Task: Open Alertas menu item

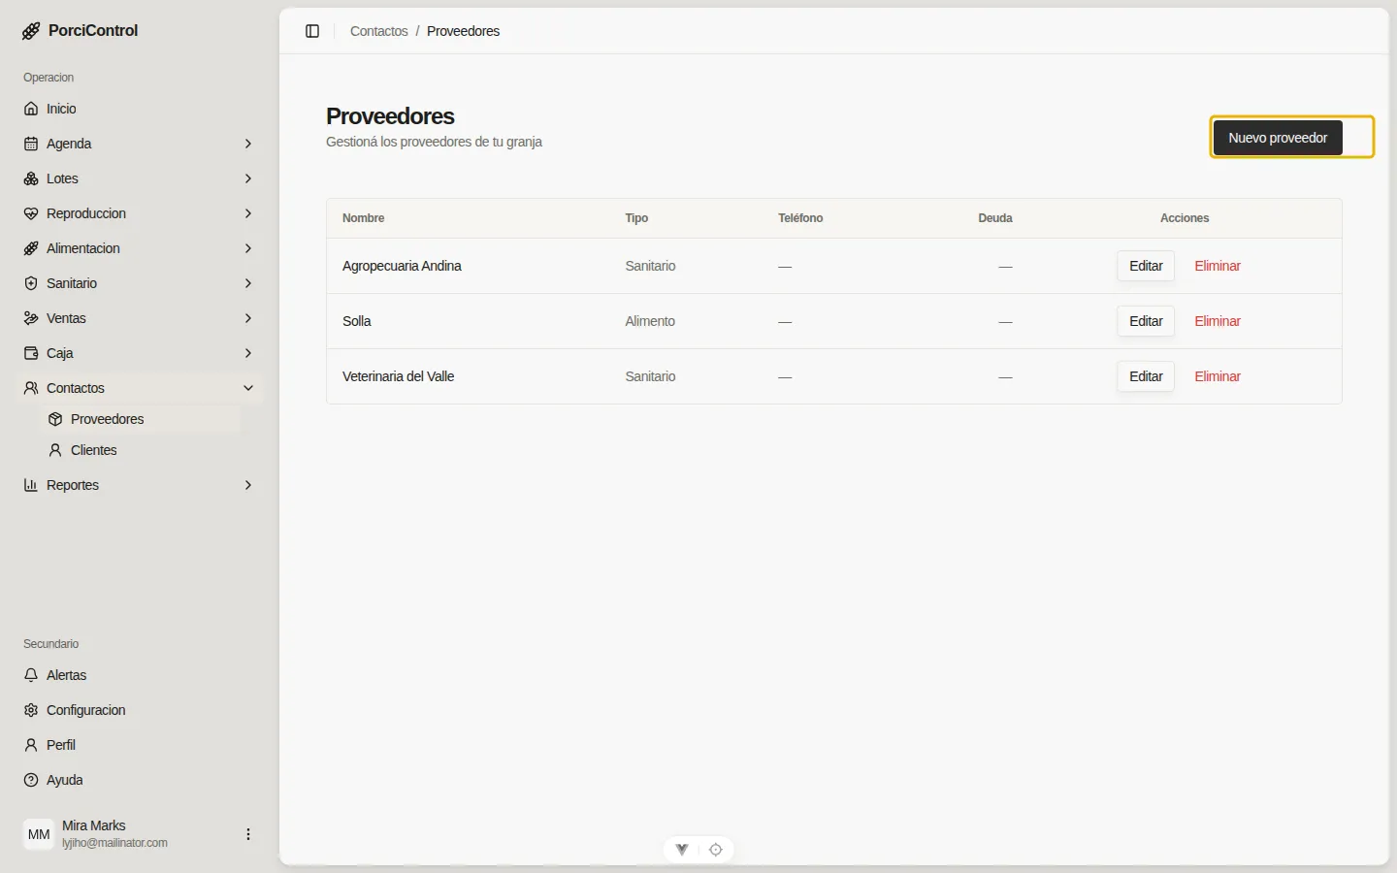Action: pyautogui.click(x=140, y=675)
